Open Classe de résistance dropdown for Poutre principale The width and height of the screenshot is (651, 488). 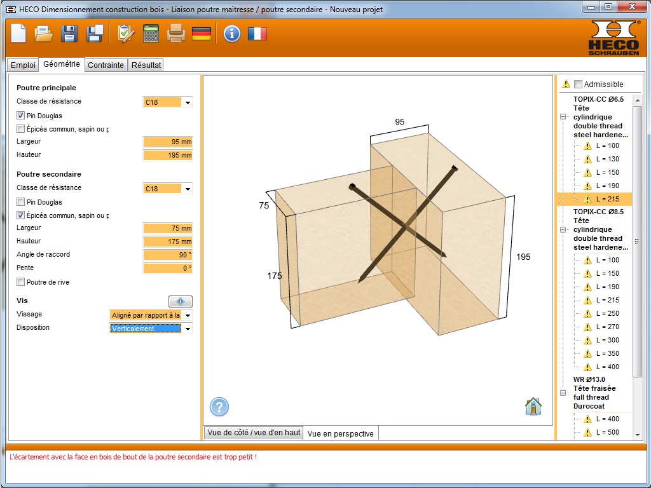188,102
